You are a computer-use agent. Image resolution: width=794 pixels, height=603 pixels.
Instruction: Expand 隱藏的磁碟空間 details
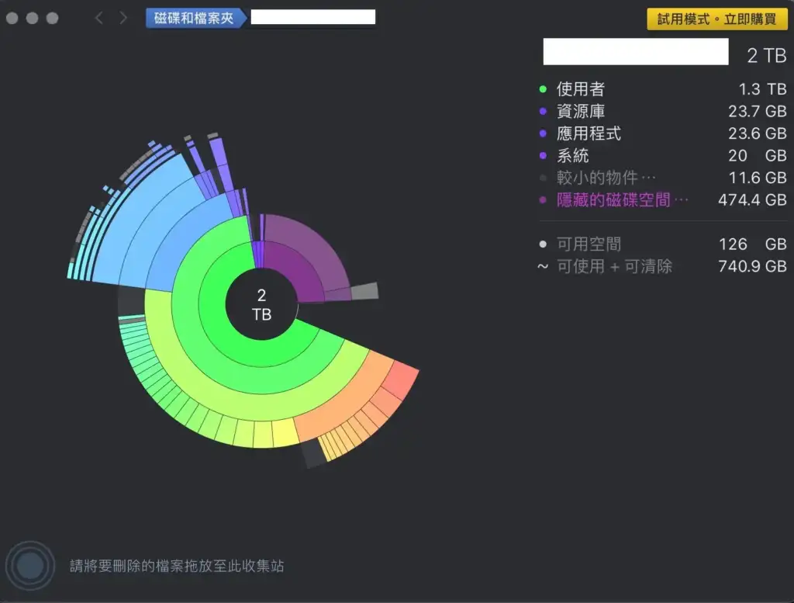[x=622, y=200]
